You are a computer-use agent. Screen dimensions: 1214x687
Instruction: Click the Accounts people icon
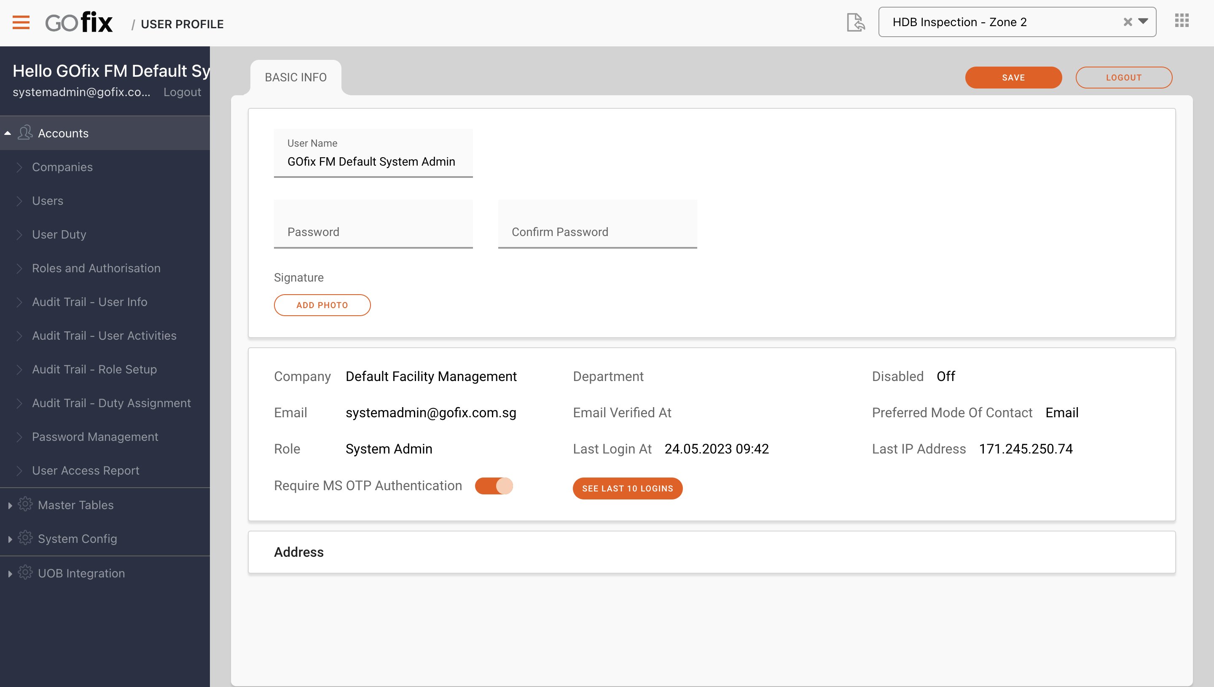pyautogui.click(x=25, y=133)
